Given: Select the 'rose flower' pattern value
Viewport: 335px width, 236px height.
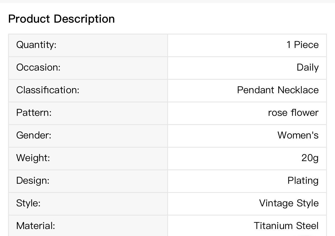Looking at the screenshot, I should (x=293, y=113).
